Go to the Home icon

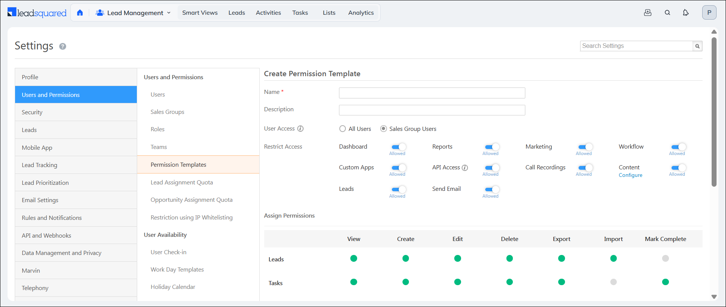(x=80, y=13)
